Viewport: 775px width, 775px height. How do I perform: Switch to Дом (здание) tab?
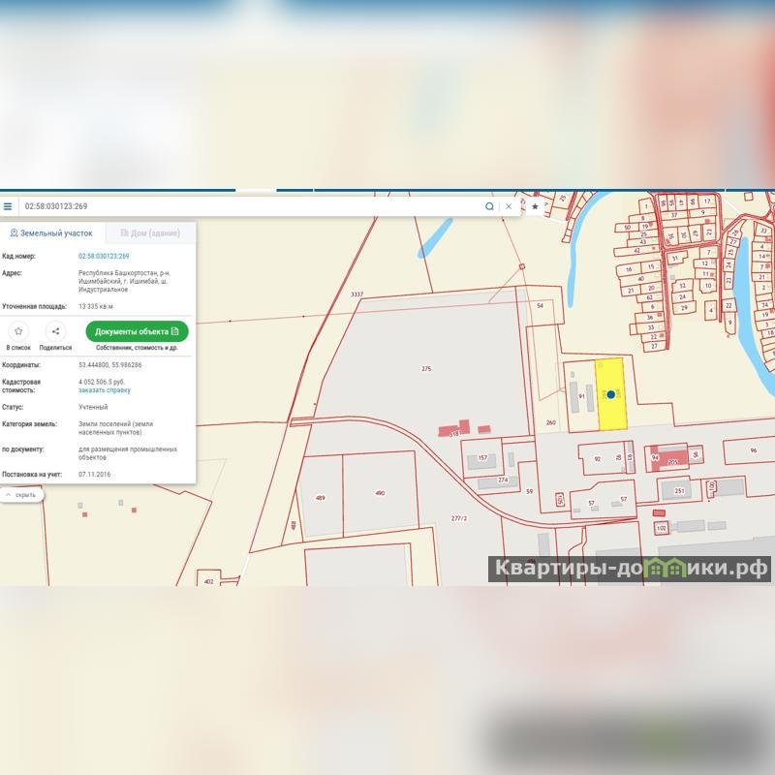coord(149,233)
